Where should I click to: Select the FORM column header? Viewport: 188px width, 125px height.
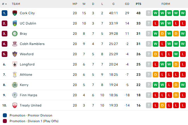pyautogui.click(x=166, y=4)
